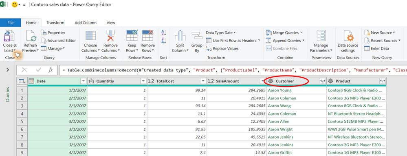The height and width of the screenshot is (156, 407).
Task: Switch to the Transform tab
Action: (x=55, y=23)
